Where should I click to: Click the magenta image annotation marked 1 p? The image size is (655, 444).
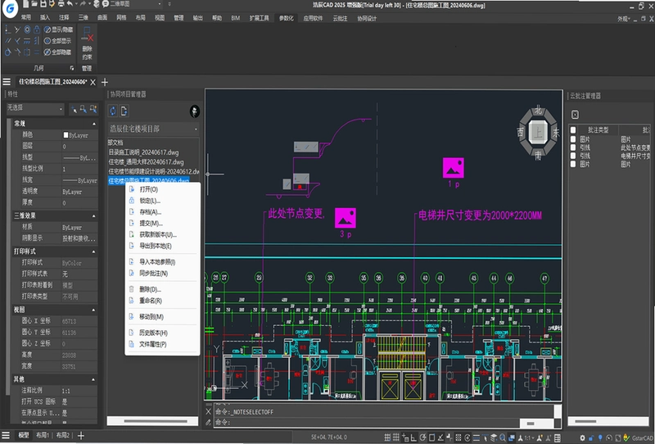(454, 168)
